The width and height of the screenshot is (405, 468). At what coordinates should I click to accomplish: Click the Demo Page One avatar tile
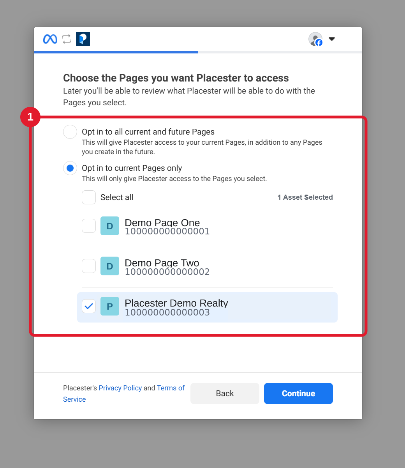(110, 226)
